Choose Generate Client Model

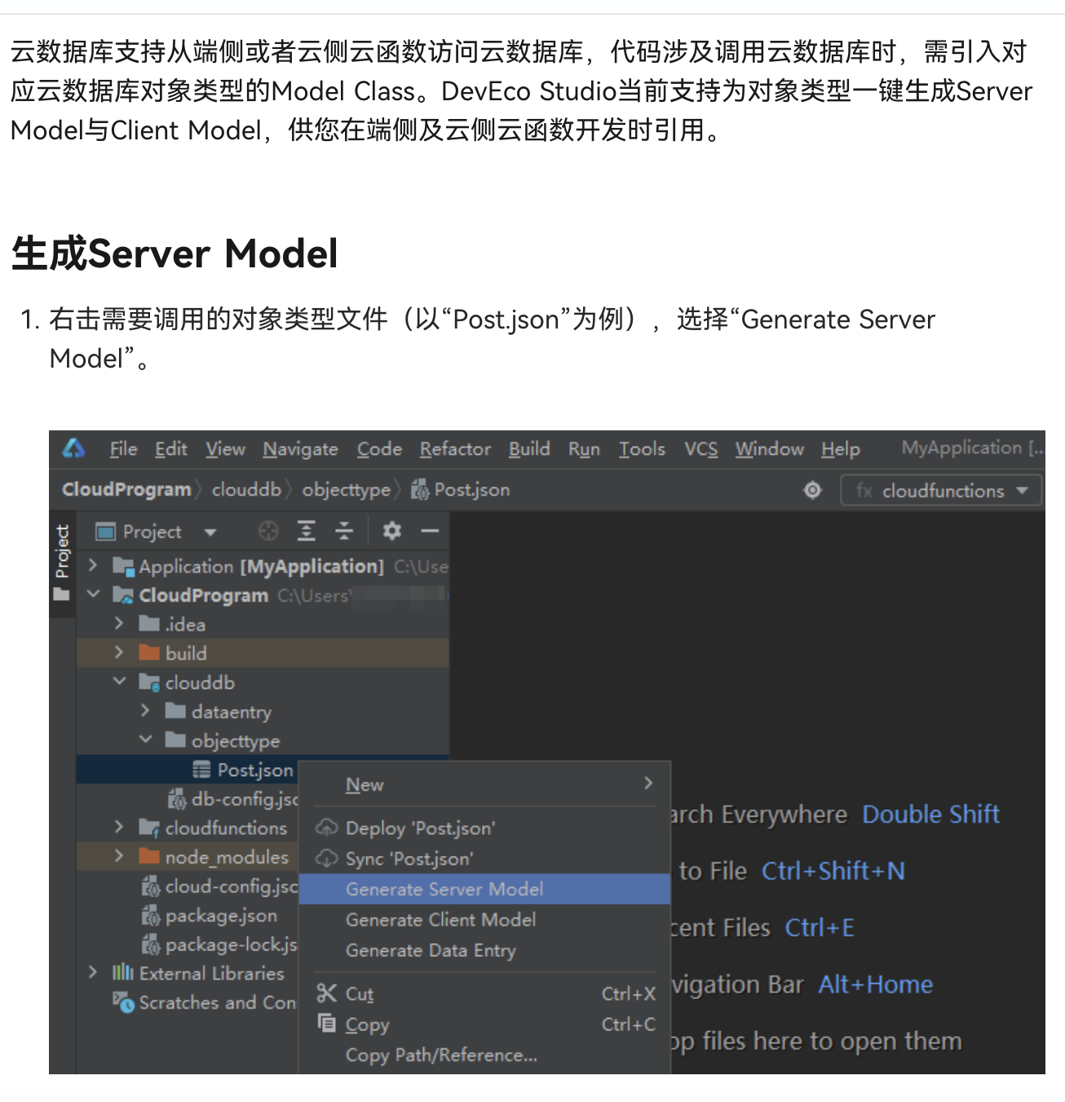[484, 919]
